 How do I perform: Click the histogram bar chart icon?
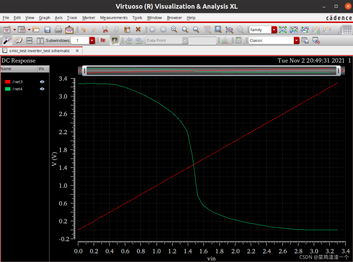tap(224, 40)
